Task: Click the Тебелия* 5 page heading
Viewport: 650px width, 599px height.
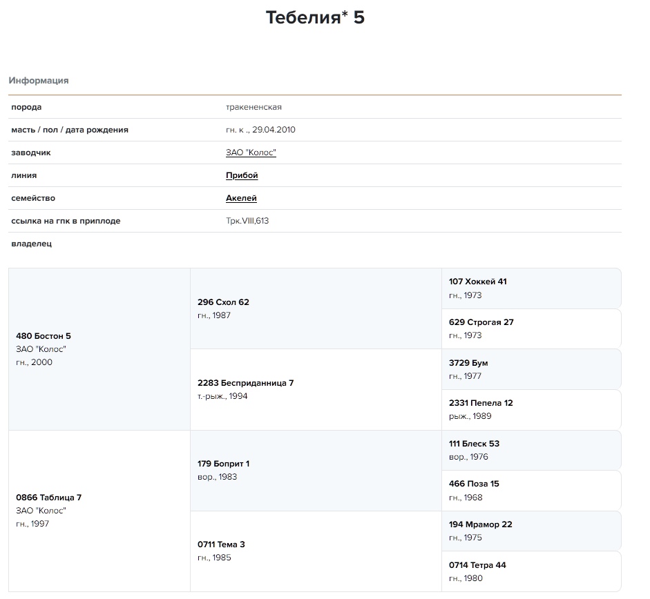Action: [315, 18]
